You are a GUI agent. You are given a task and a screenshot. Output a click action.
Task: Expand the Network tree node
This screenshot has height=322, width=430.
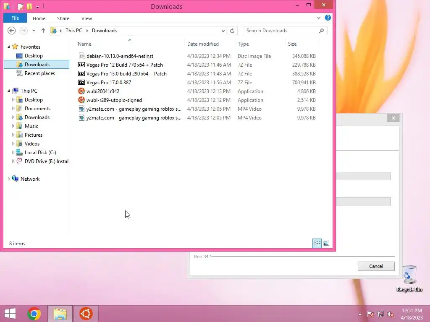9,179
